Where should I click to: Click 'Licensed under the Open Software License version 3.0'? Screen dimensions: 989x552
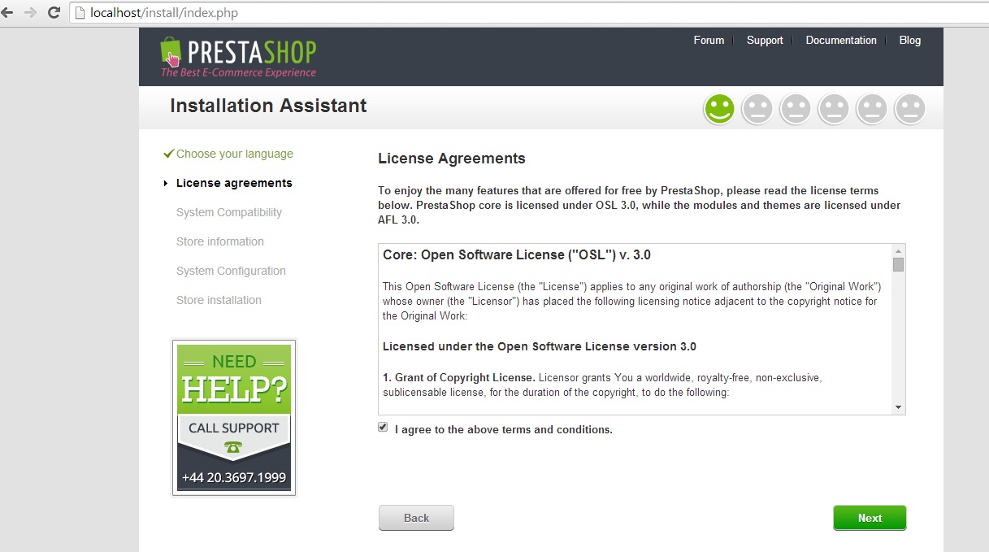click(540, 346)
